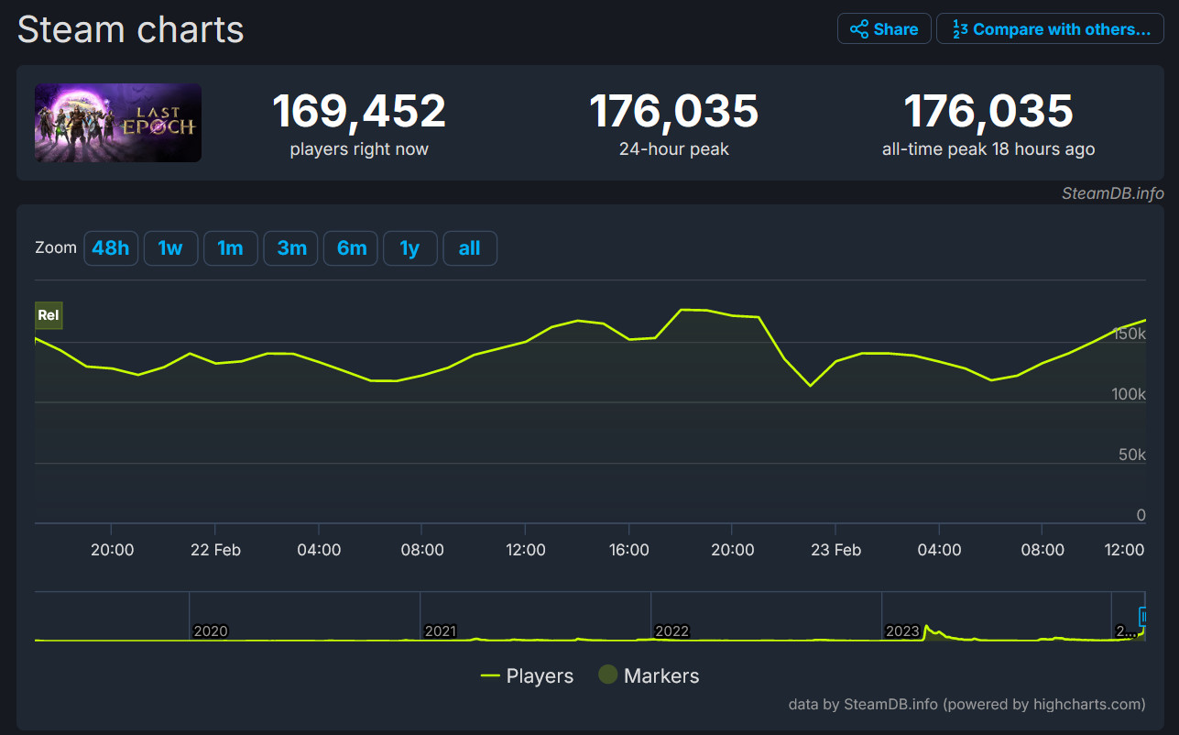
Task: Click the data by SteamDB.info highcharts credit
Action: (x=966, y=704)
